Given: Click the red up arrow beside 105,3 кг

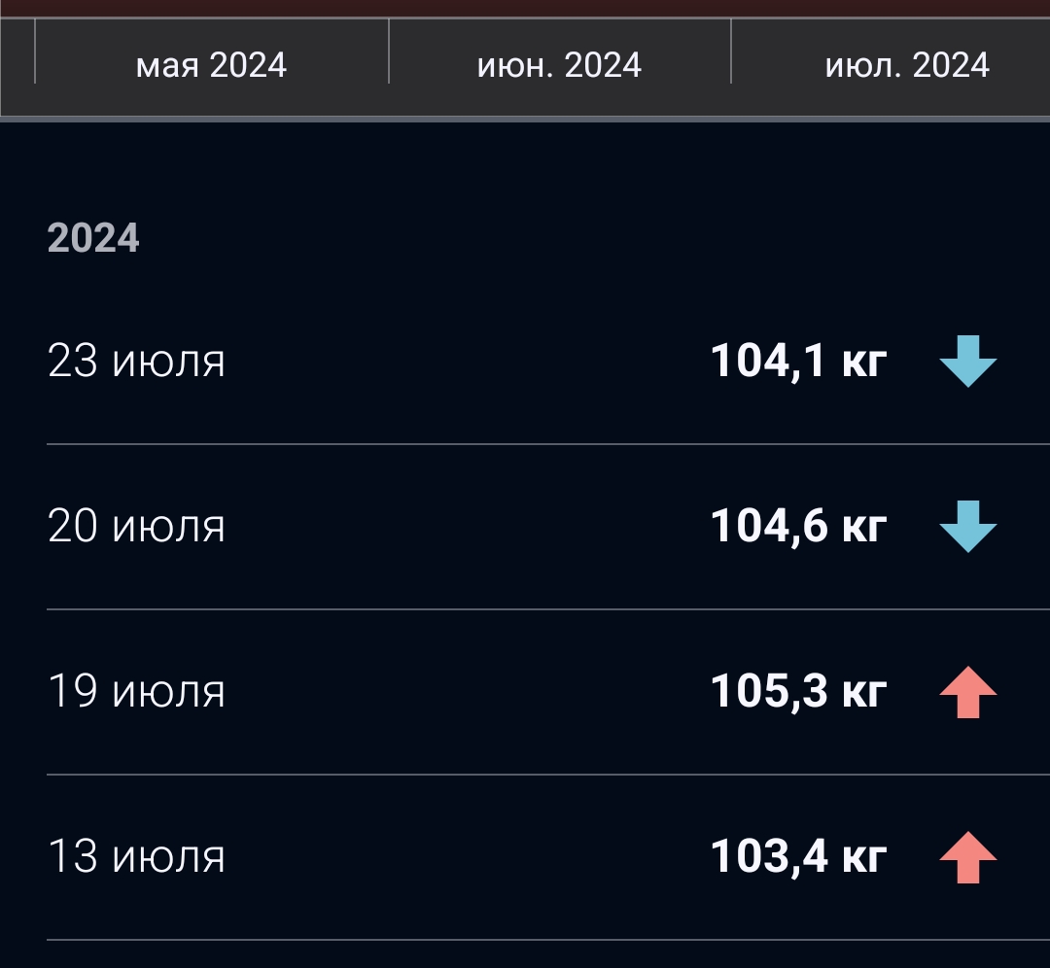Looking at the screenshot, I should [968, 692].
